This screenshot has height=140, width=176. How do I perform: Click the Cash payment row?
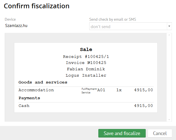[x=24, y=106]
